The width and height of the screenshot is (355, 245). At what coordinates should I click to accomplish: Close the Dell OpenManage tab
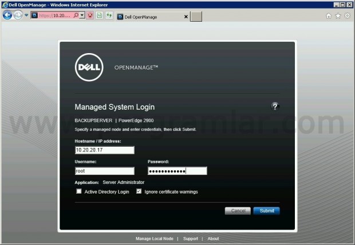tap(186, 17)
